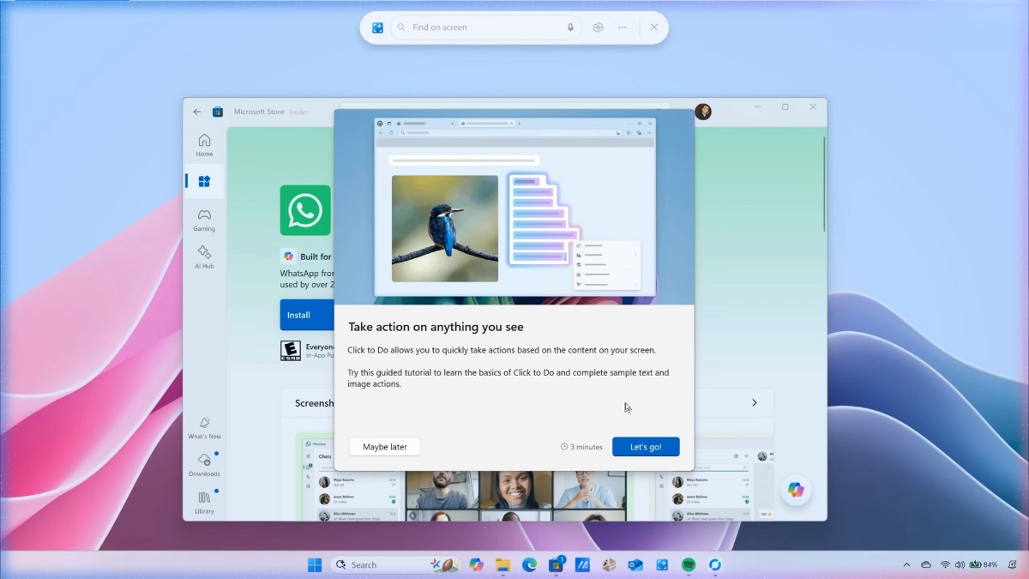Click the ESRB Everyone rating badge
Viewport: 1029px width, 579px height.
coord(291,351)
